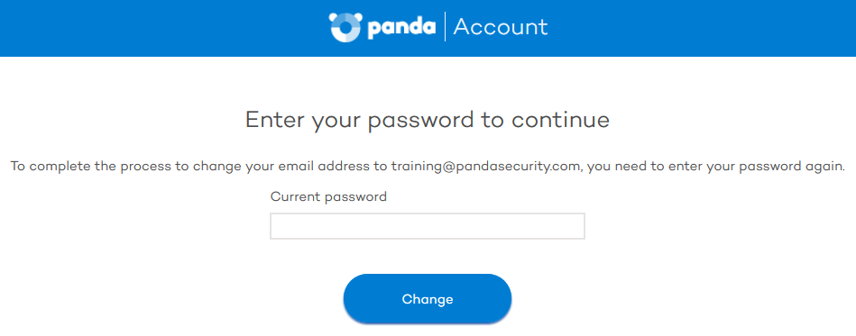Place cursor inside the empty password input
The width and height of the screenshot is (856, 336).
click(428, 226)
